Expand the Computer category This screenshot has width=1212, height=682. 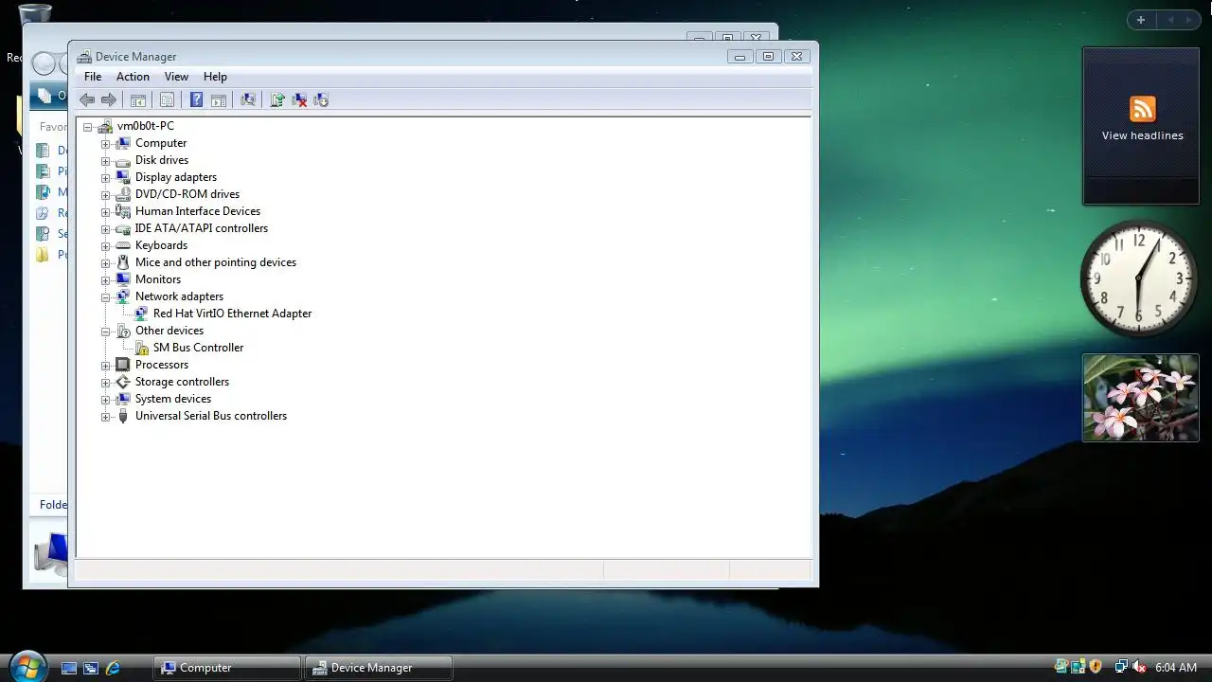(106, 144)
